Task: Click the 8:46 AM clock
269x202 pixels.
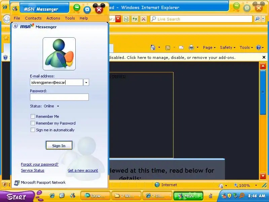Action: click(257, 196)
